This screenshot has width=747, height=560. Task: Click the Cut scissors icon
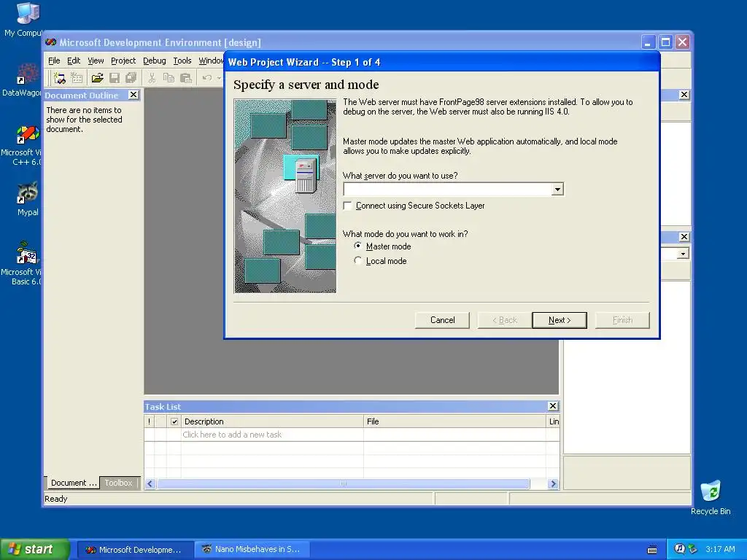click(152, 77)
